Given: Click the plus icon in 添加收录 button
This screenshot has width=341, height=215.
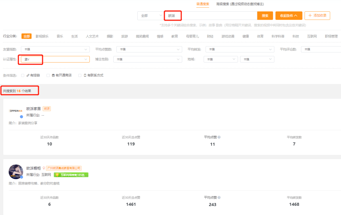Looking at the screenshot, I should [x=310, y=15].
